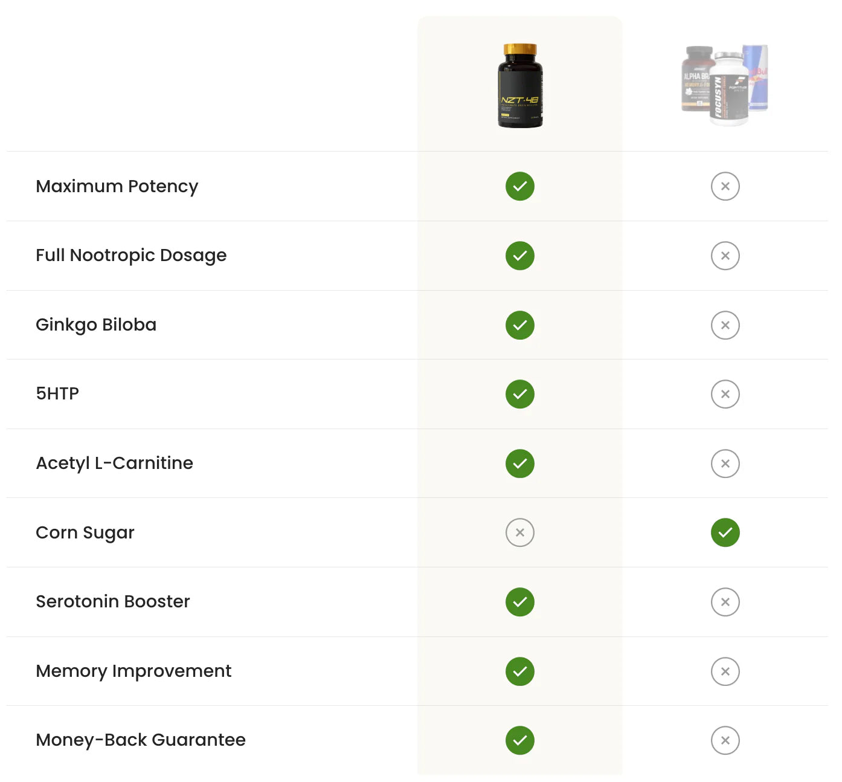Click green checkmark for Serotonin Booster
The image size is (842, 782).
point(520,602)
